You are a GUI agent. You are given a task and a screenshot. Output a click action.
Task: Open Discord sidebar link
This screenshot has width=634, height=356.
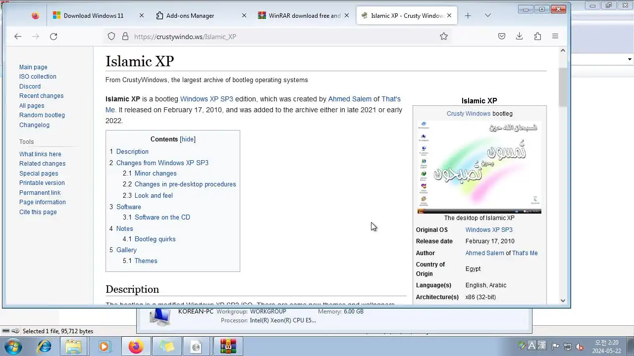click(x=30, y=87)
